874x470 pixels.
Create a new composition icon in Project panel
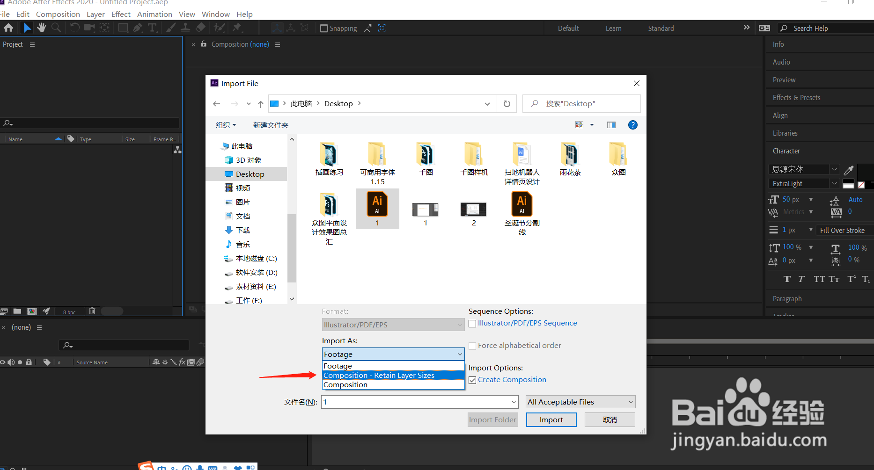pyautogui.click(x=32, y=311)
